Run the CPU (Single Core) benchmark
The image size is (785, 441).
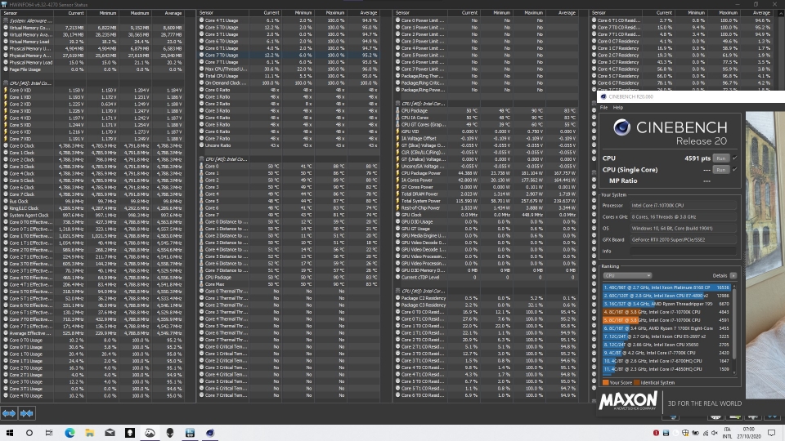(x=721, y=170)
